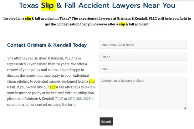The image size is (194, 129).
Task: Click the Description of Damage or Claim textarea
Action: [x=143, y=93]
